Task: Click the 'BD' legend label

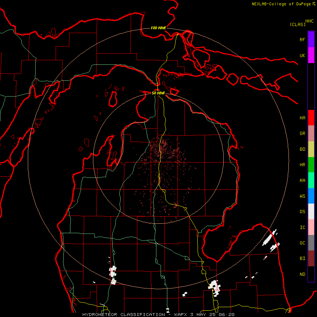Action: (x=302, y=149)
